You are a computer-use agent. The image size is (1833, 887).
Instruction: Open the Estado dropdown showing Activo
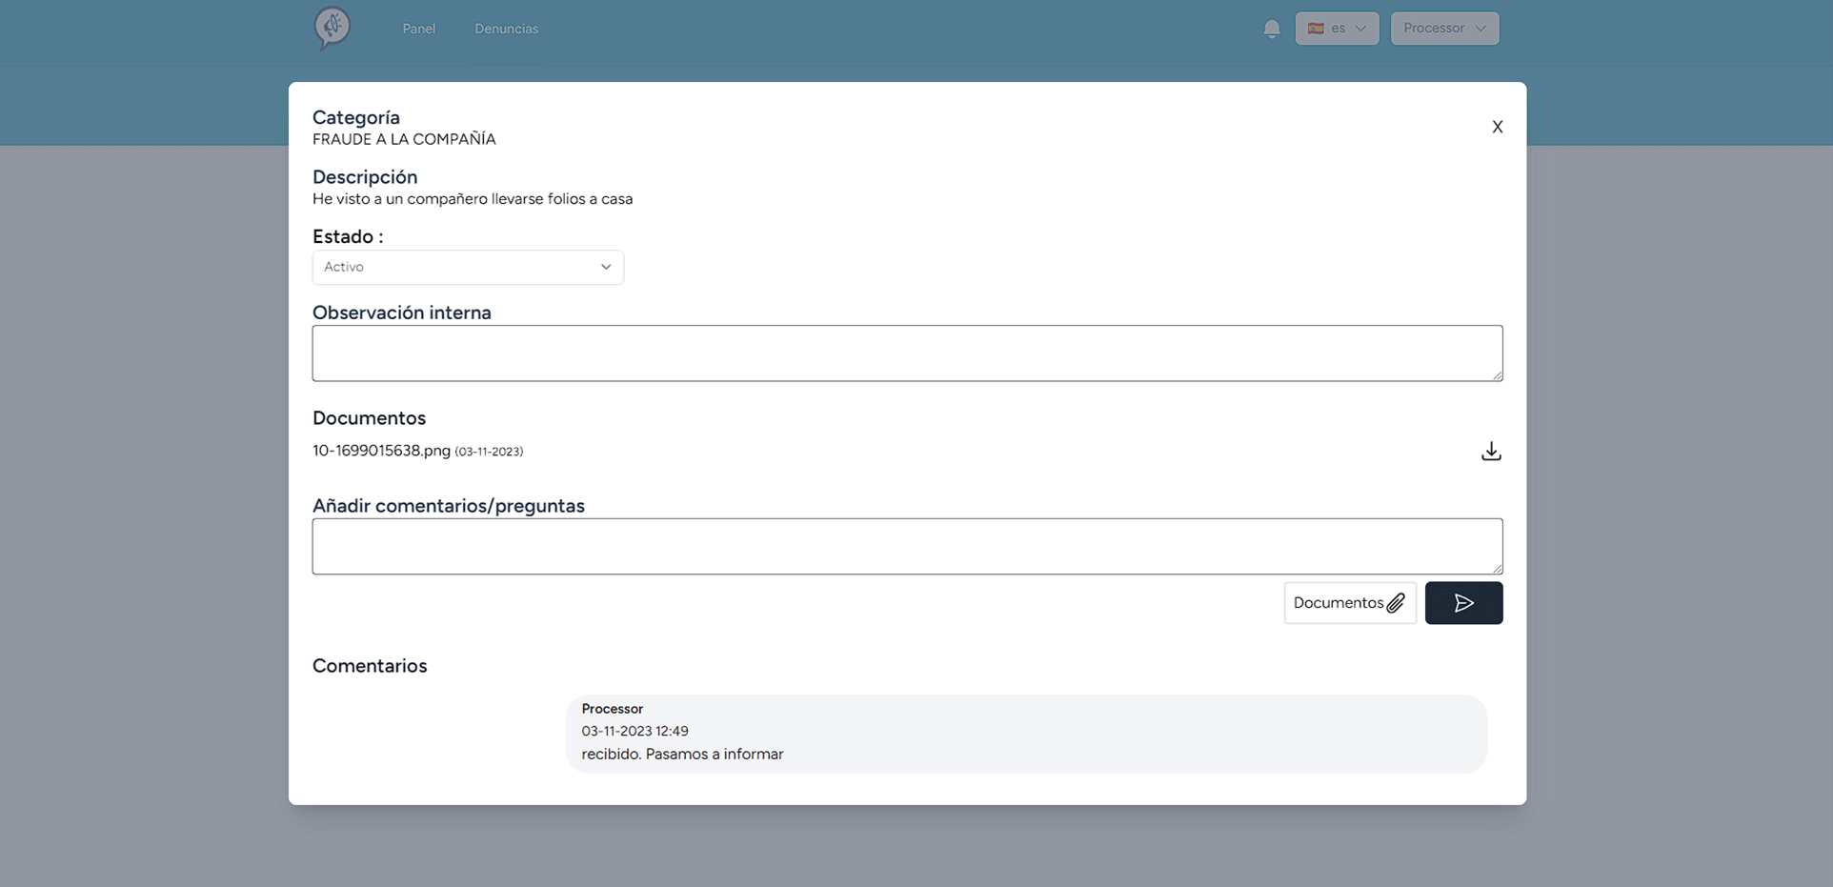[468, 268]
